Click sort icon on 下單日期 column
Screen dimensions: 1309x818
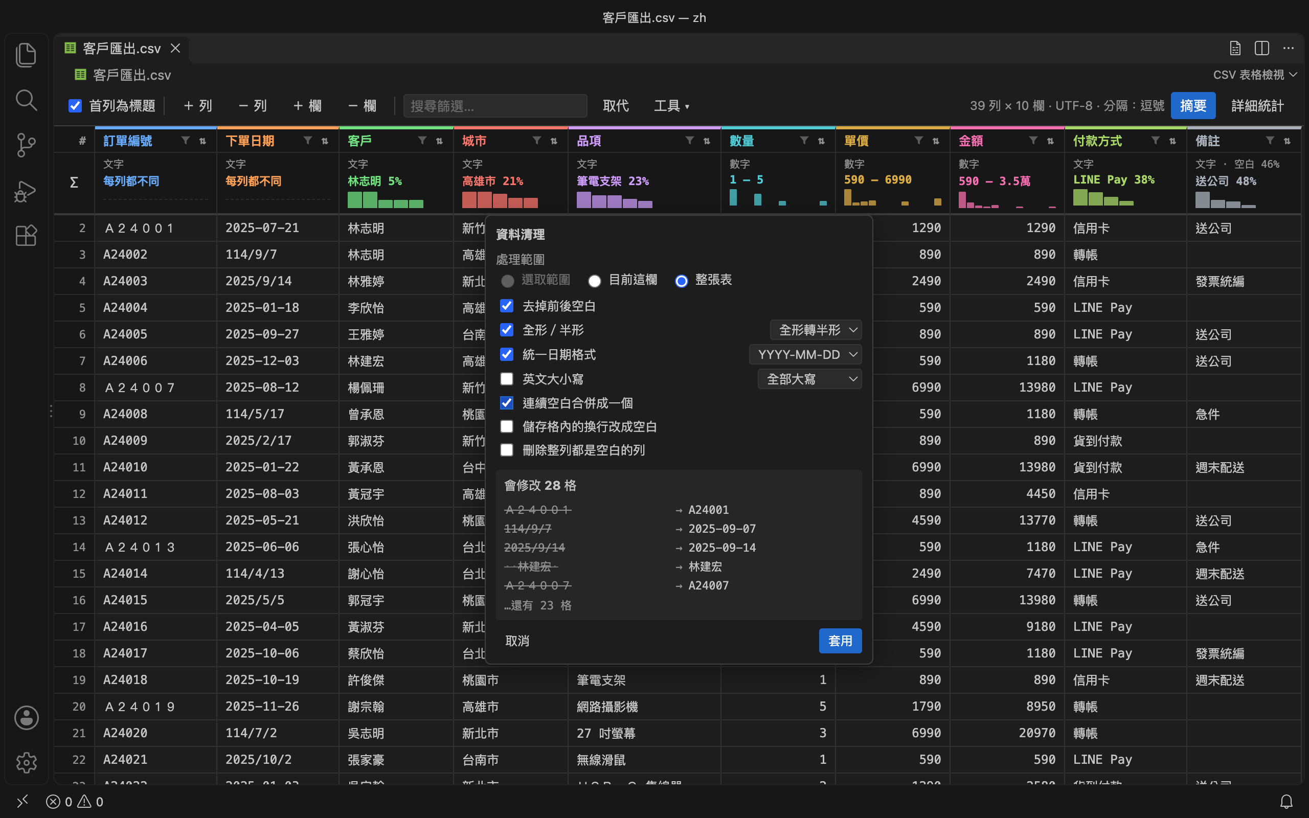(x=325, y=141)
